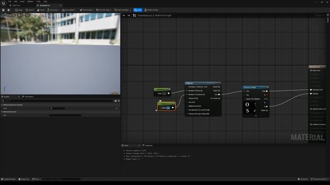Reset the Value property to default
This screenshot has width=330, height=185.
(x=117, y=108)
